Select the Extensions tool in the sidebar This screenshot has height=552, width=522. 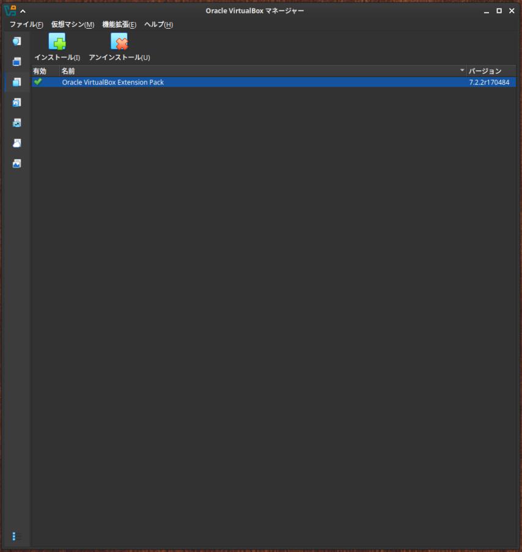click(17, 82)
